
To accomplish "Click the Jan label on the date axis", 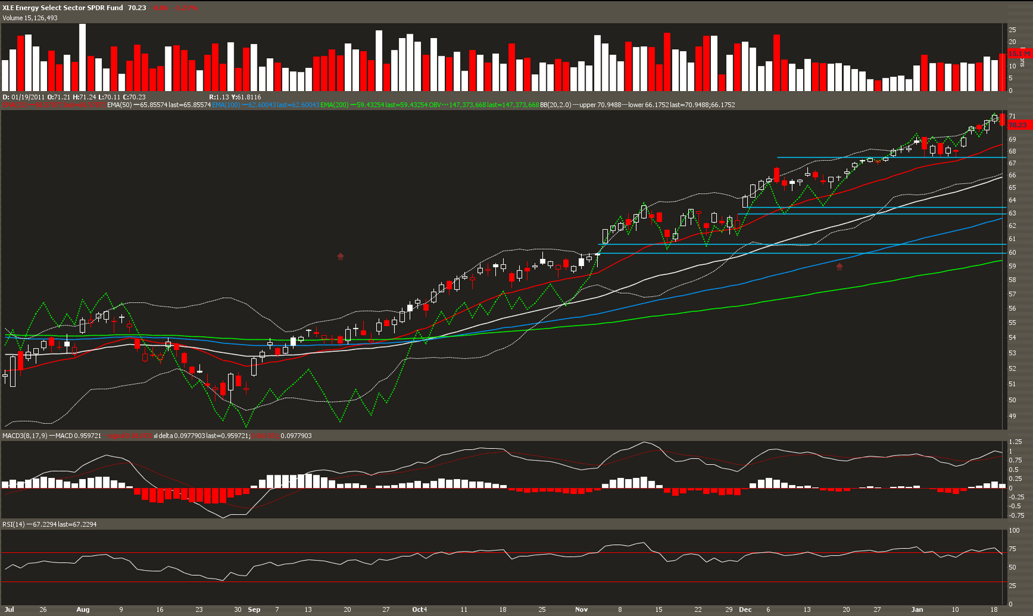I will [917, 610].
